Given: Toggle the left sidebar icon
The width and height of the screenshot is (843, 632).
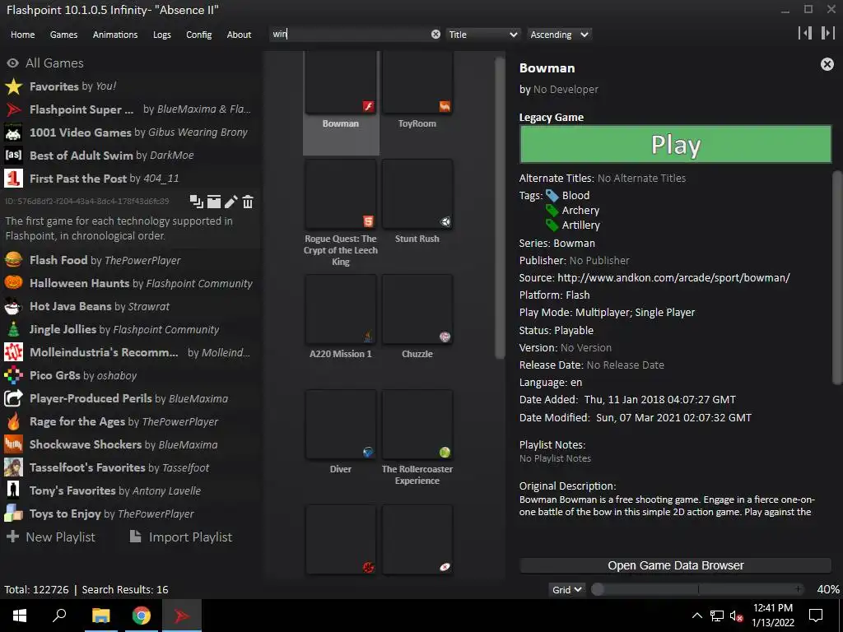Looking at the screenshot, I should coord(805,33).
